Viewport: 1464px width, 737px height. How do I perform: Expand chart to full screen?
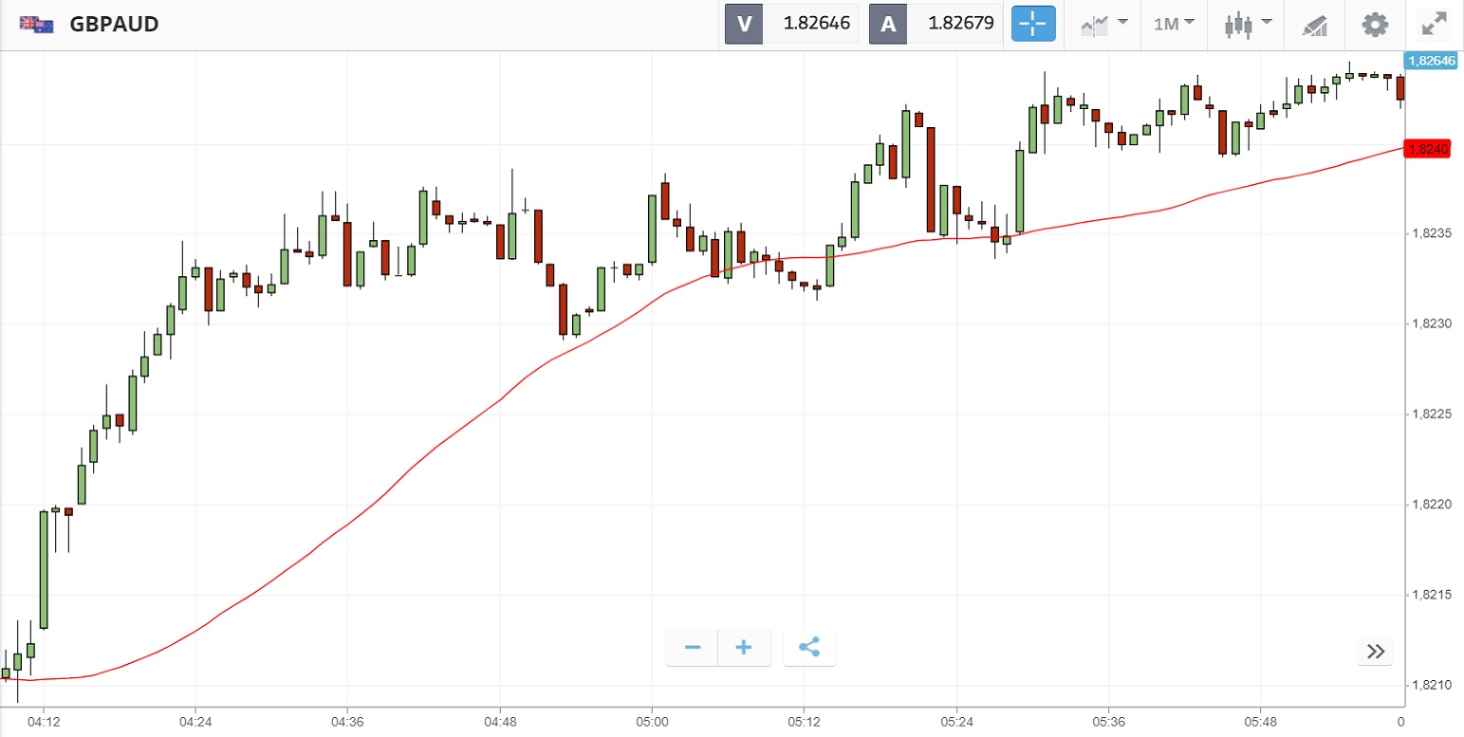point(1434,24)
